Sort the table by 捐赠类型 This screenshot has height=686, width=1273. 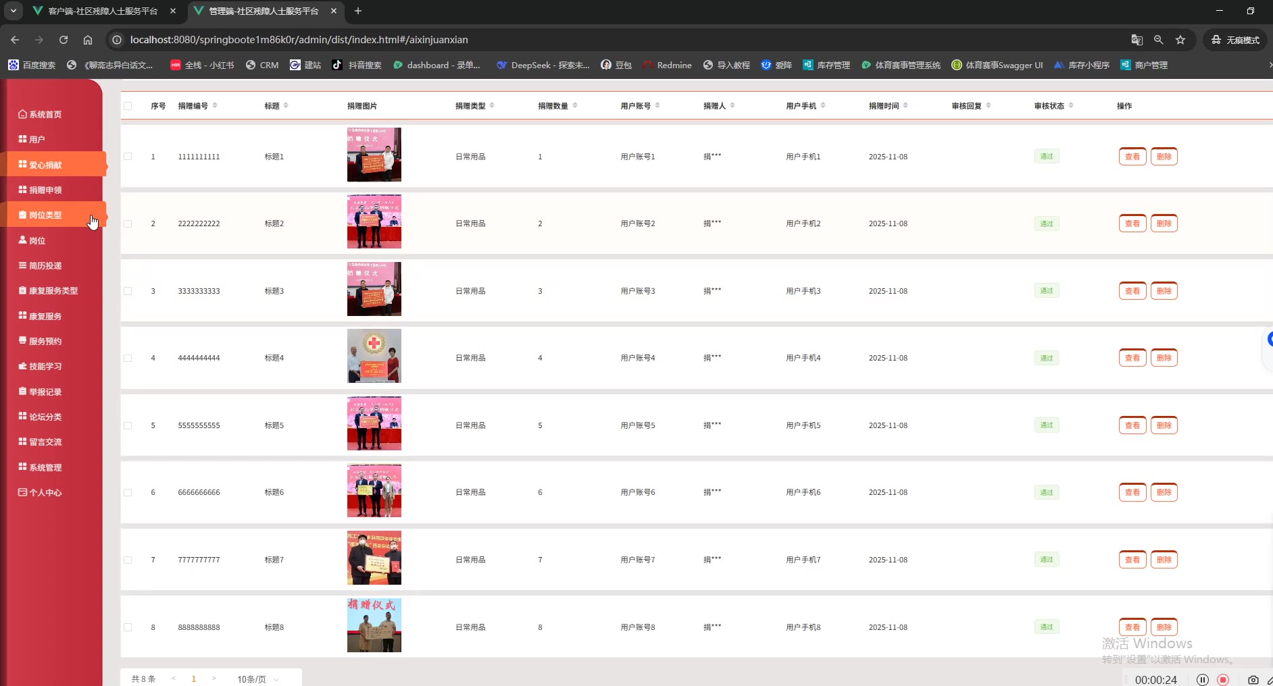[492, 105]
